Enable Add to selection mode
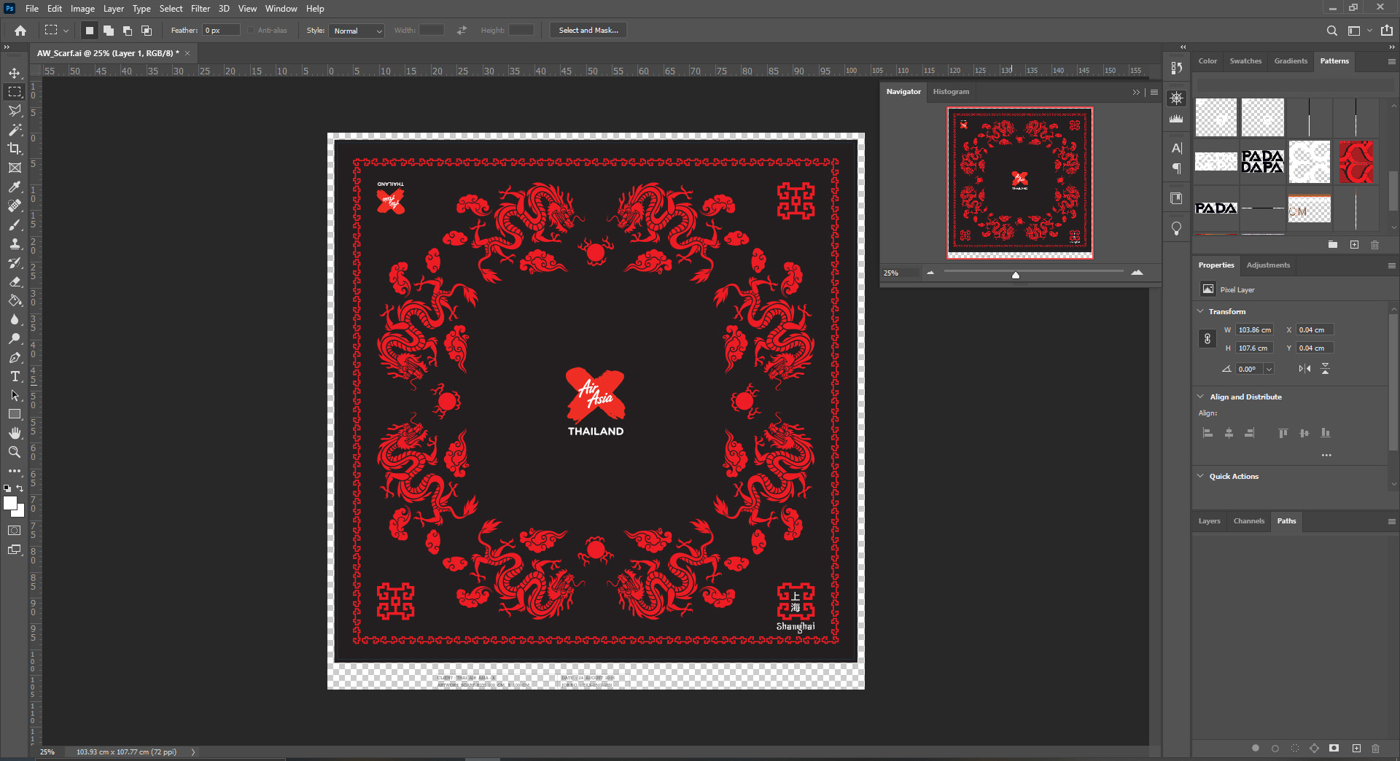The height and width of the screenshot is (761, 1400). [109, 31]
